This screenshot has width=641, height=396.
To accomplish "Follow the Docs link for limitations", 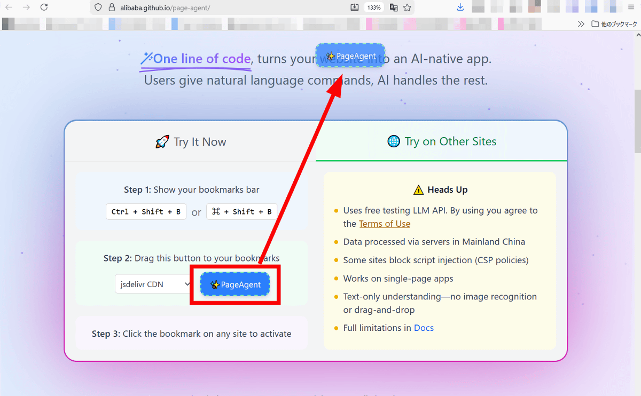I will point(424,328).
